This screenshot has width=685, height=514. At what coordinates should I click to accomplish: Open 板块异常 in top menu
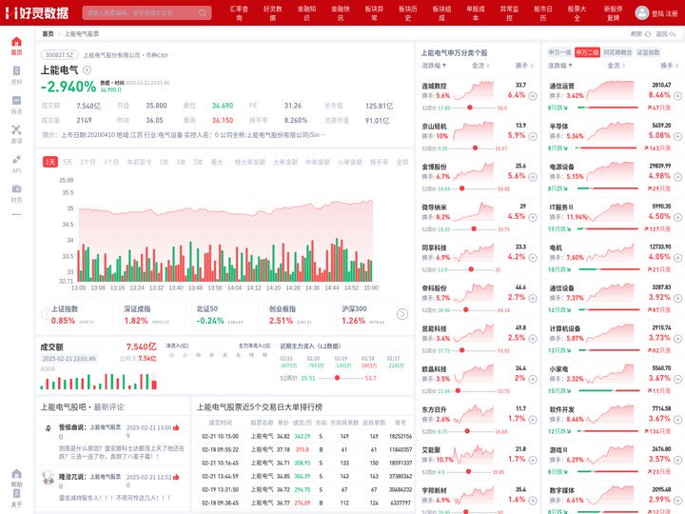click(375, 12)
